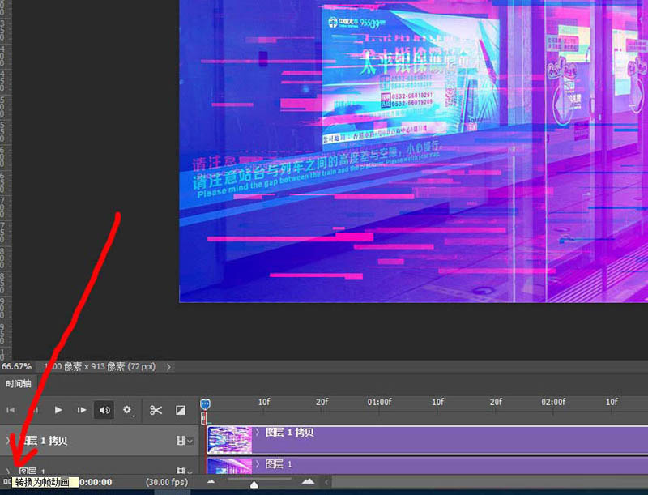Click the blue playhead marker
The height and width of the screenshot is (495, 648).
(x=205, y=403)
